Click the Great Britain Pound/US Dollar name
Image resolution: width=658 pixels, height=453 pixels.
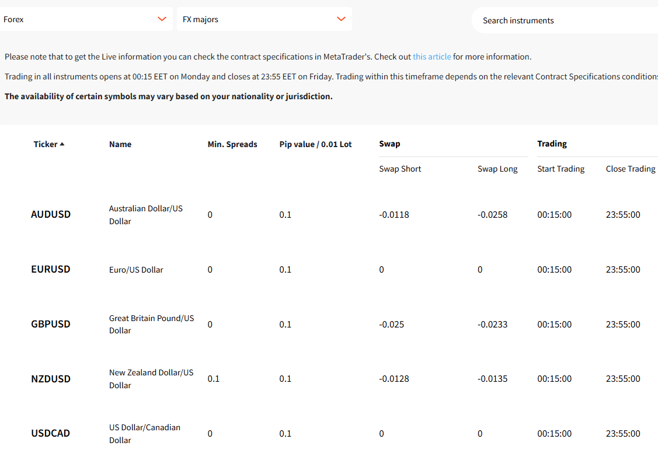pos(151,324)
